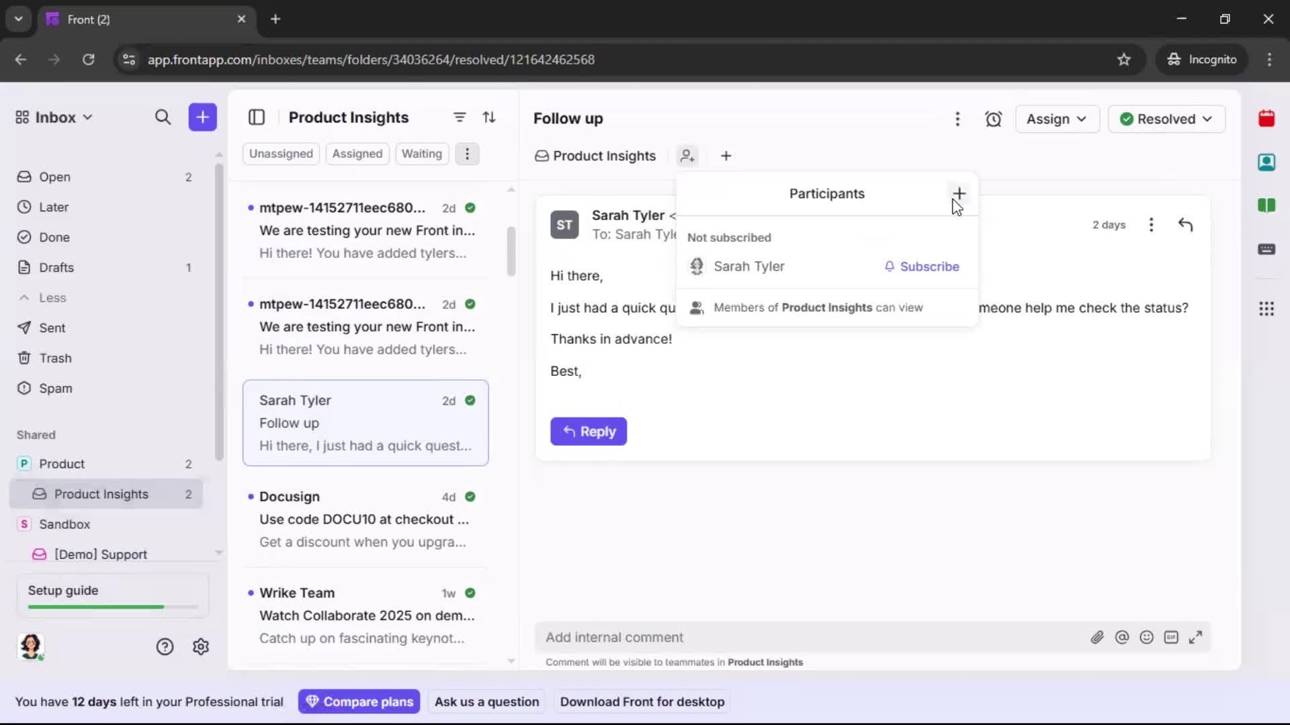The image size is (1290, 725).
Task: Select the Assigned tab
Action: coord(357,154)
